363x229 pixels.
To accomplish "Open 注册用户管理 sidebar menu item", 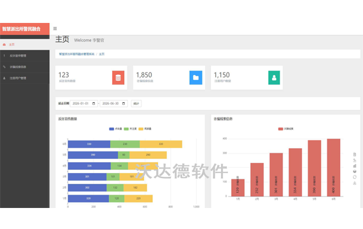I will point(25,78).
